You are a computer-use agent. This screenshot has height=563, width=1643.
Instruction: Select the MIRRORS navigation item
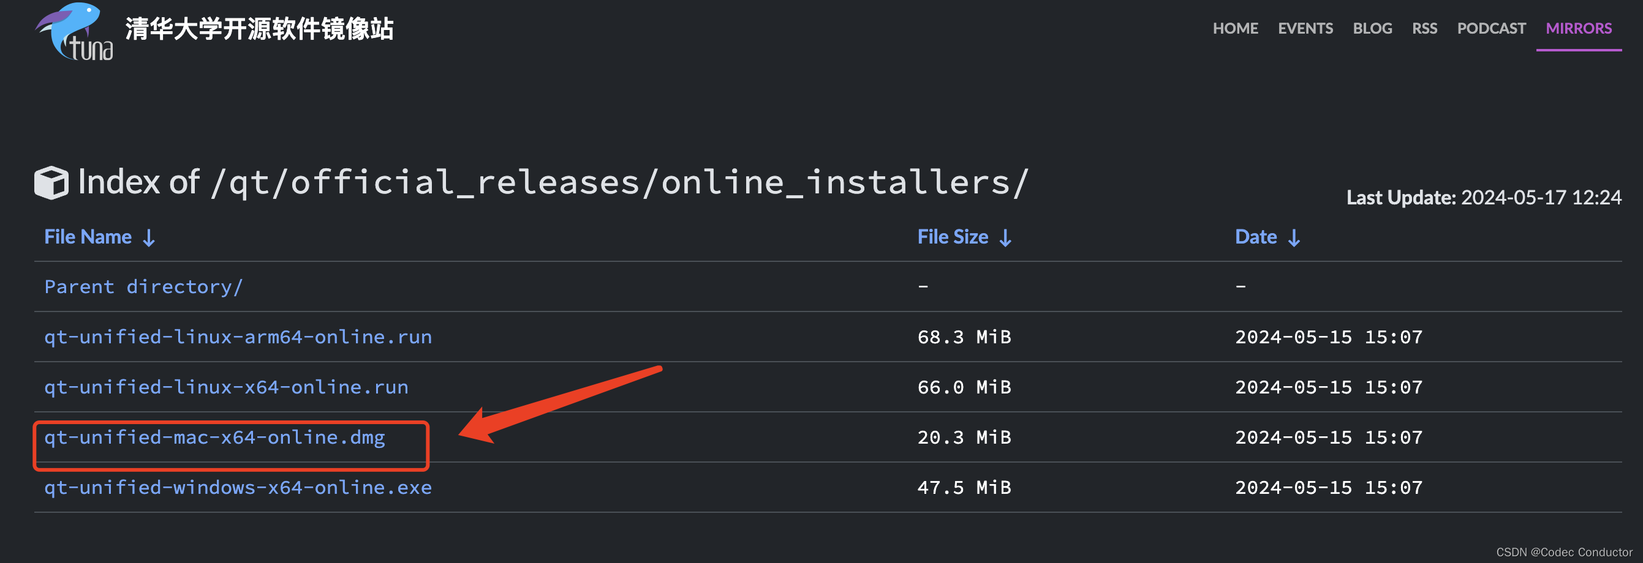(x=1579, y=28)
